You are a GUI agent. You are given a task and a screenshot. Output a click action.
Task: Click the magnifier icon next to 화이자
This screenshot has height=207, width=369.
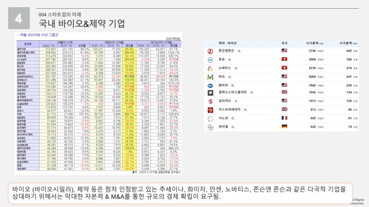pos(233,85)
